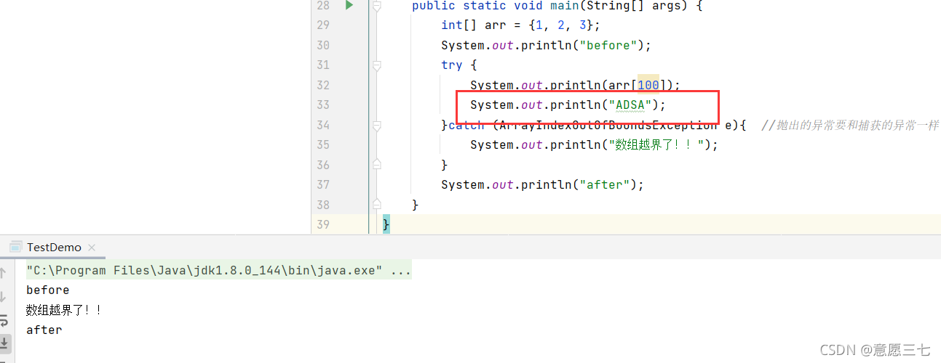Click line number 32 in gutter
This screenshot has width=941, height=363.
[x=322, y=85]
